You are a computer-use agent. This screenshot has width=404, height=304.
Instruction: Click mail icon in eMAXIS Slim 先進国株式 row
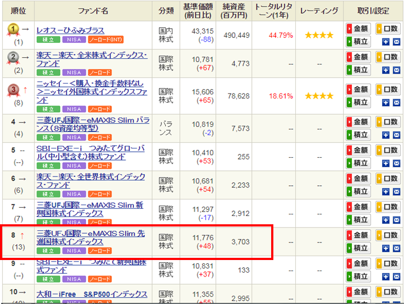coord(396,248)
